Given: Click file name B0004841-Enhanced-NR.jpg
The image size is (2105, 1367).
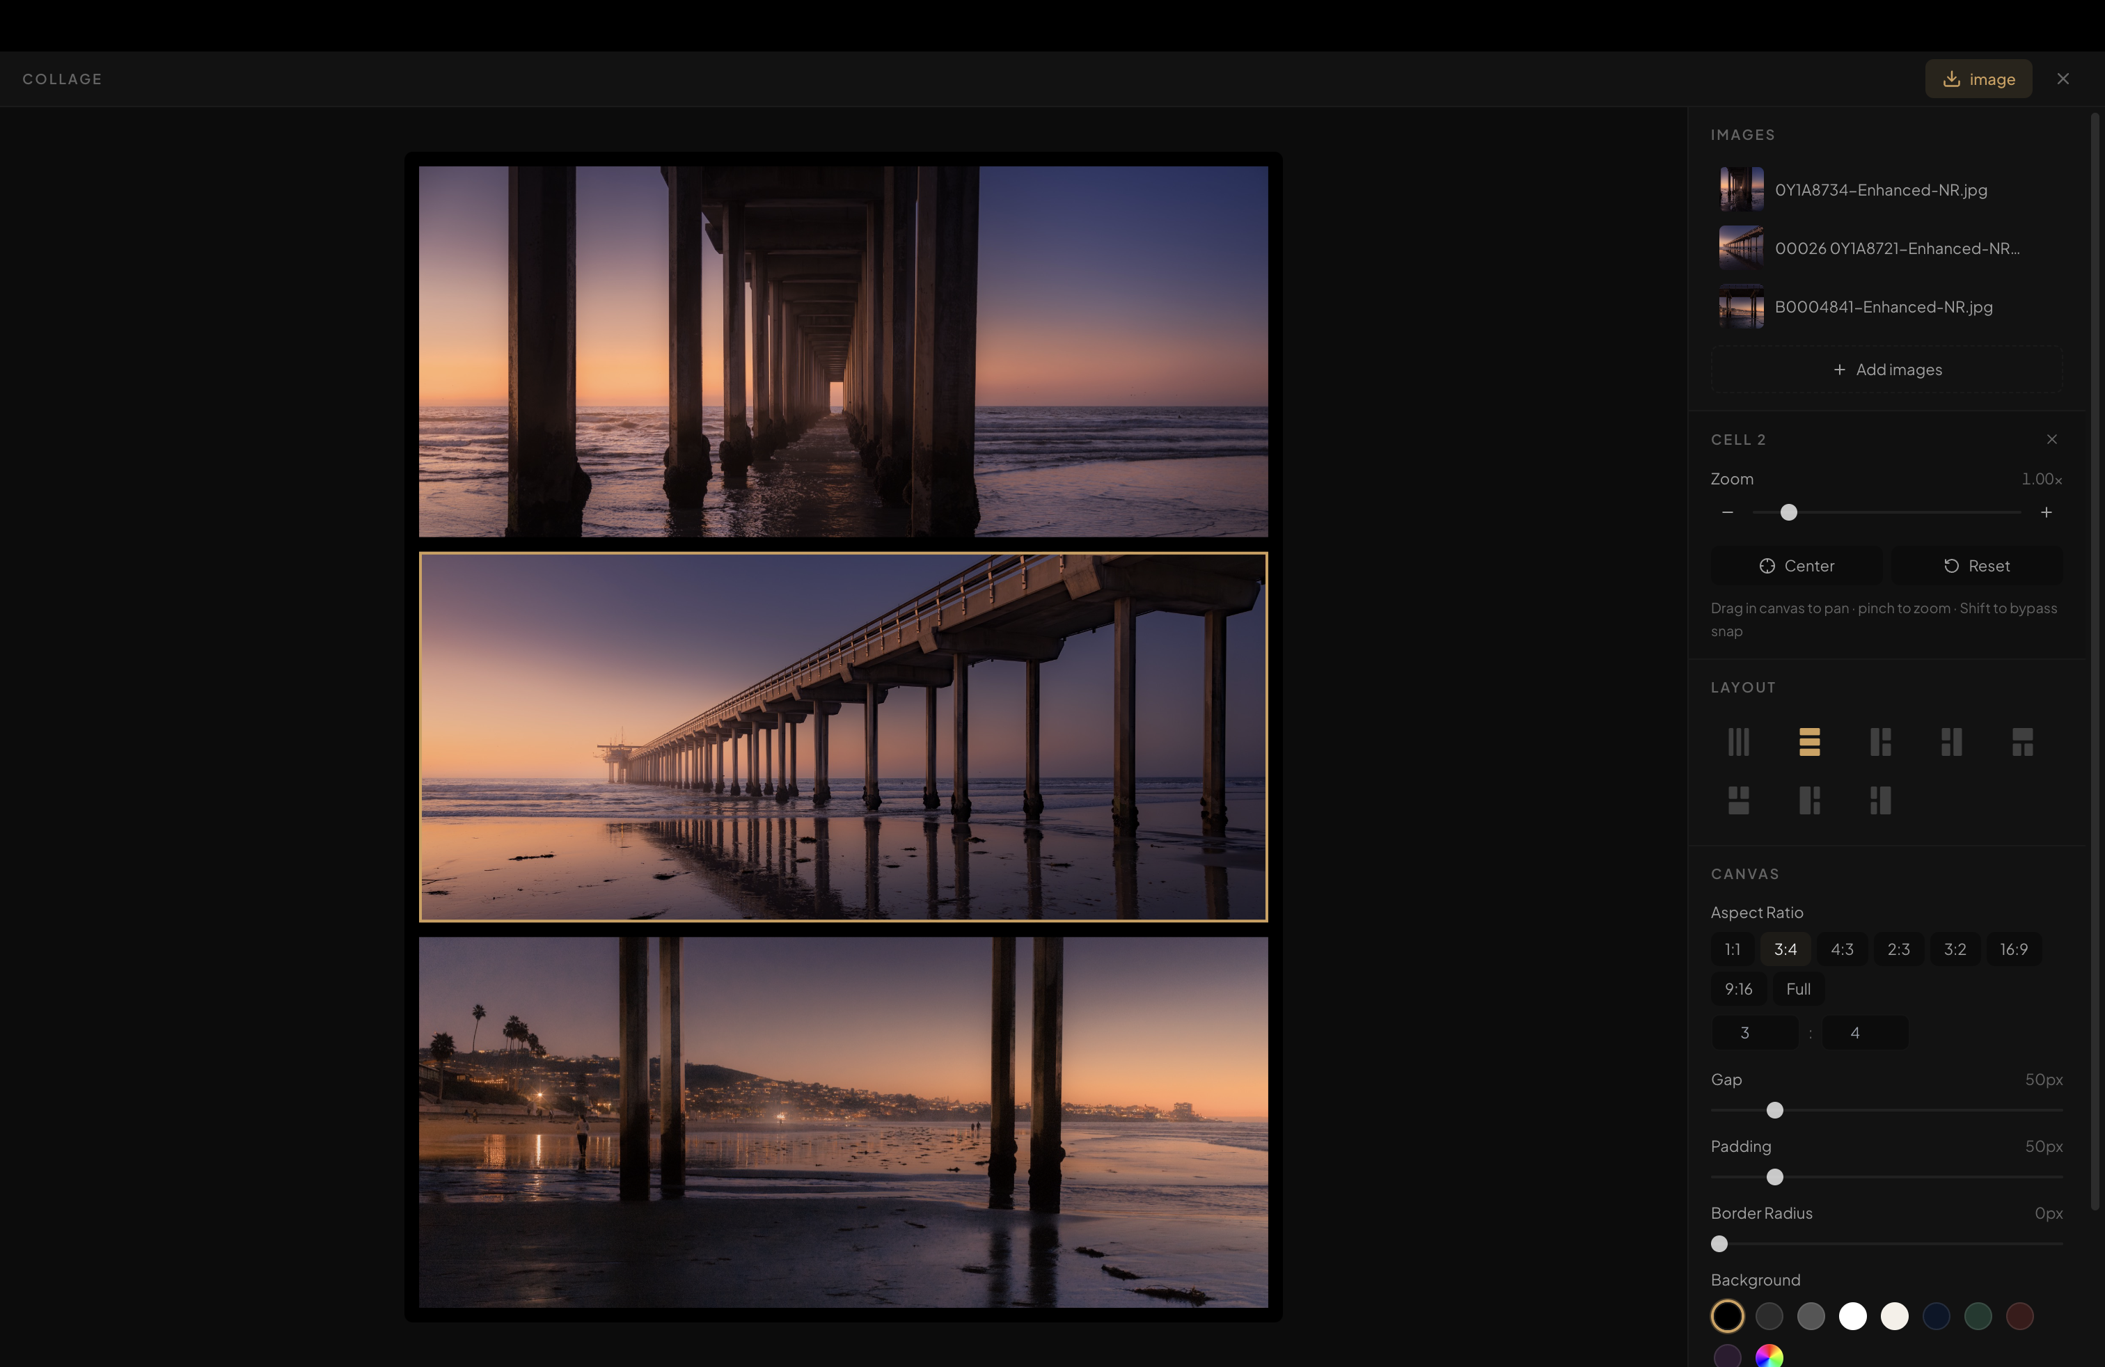Looking at the screenshot, I should pyautogui.click(x=1883, y=307).
